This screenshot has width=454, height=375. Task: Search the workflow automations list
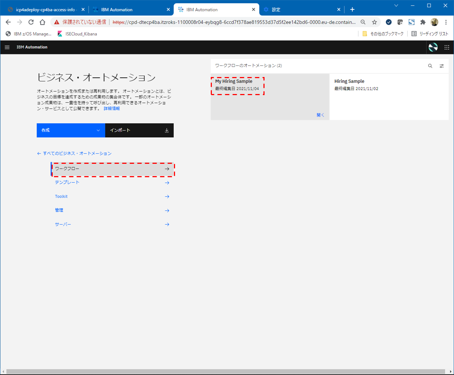pos(430,66)
